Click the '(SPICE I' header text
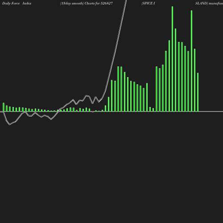The height and width of the screenshot is (223, 223). [148, 4]
